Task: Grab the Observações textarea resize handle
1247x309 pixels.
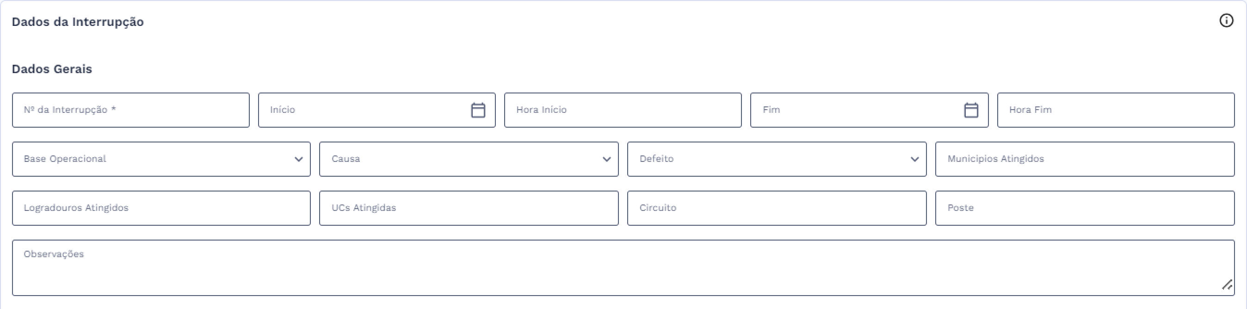Action: (1227, 286)
